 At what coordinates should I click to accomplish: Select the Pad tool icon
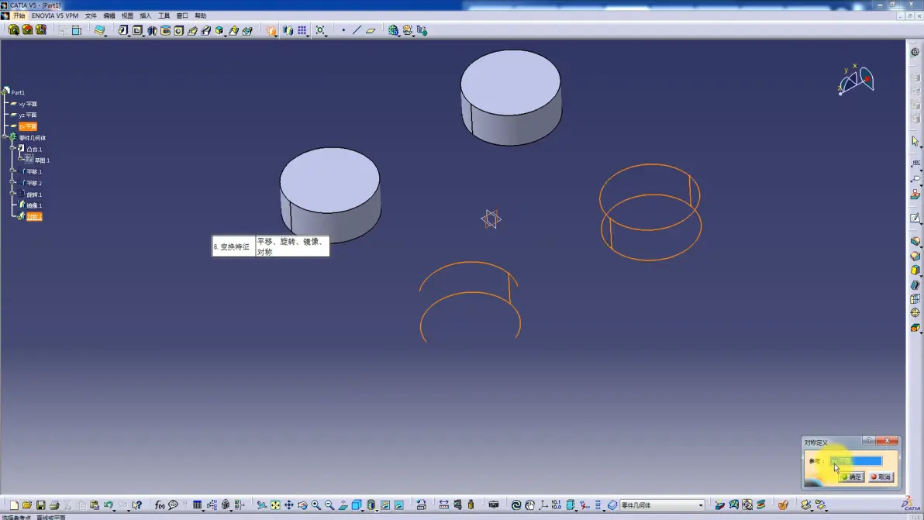tap(122, 30)
